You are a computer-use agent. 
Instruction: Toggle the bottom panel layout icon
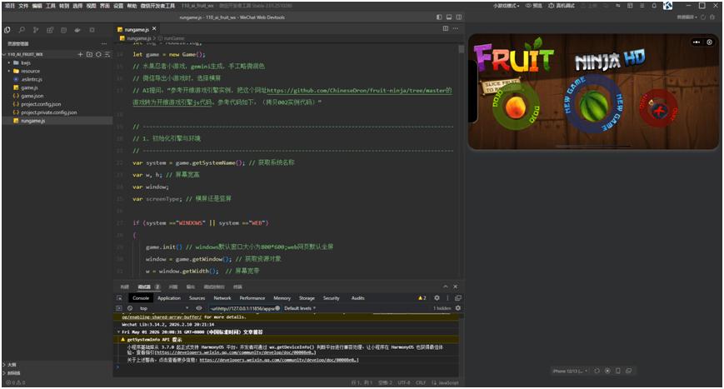pos(449,17)
